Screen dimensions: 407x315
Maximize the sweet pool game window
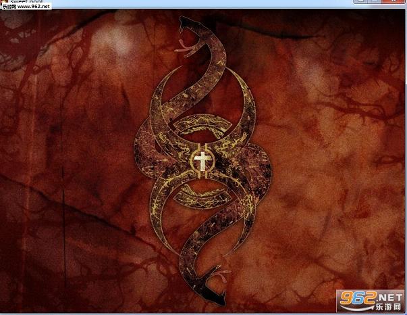[375, 1]
